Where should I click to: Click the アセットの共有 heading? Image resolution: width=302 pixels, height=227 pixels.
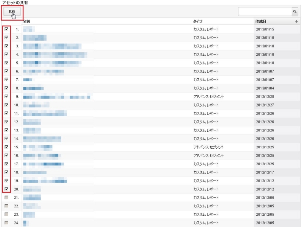[x=15, y=3]
